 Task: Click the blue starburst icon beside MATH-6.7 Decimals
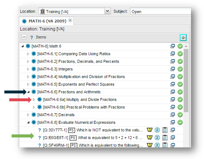click(x=34, y=115)
